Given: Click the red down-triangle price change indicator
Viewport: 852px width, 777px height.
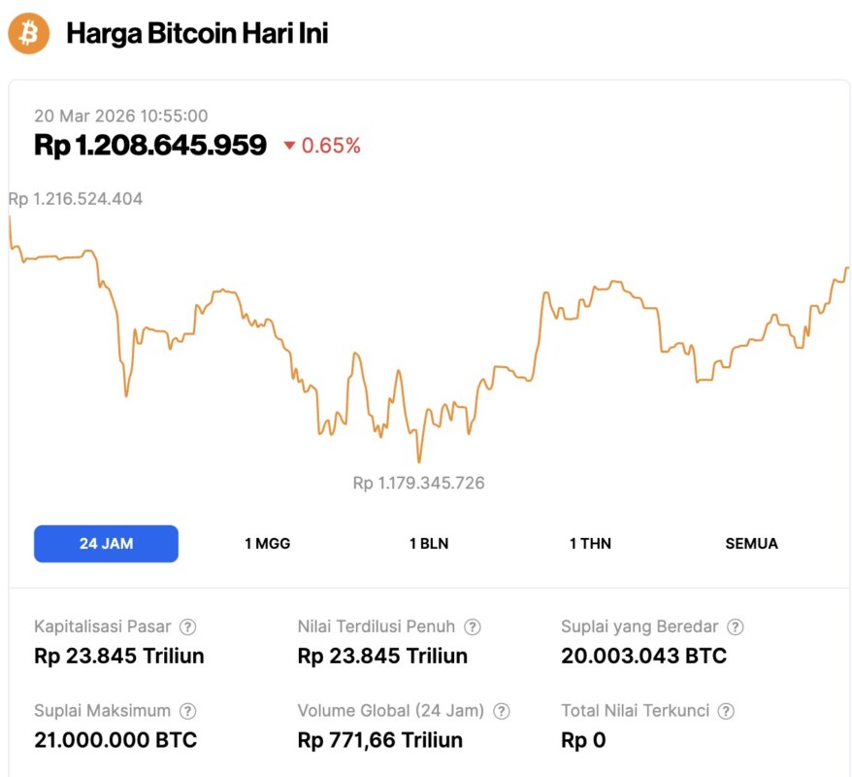Looking at the screenshot, I should point(289,147).
